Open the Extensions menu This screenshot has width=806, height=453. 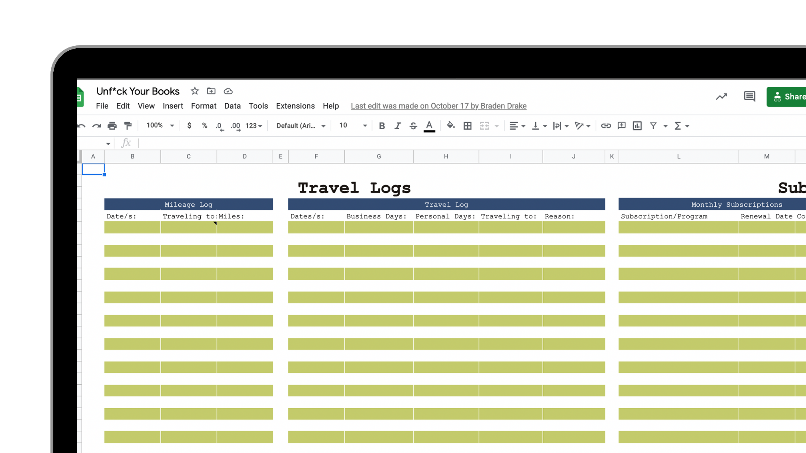(295, 106)
